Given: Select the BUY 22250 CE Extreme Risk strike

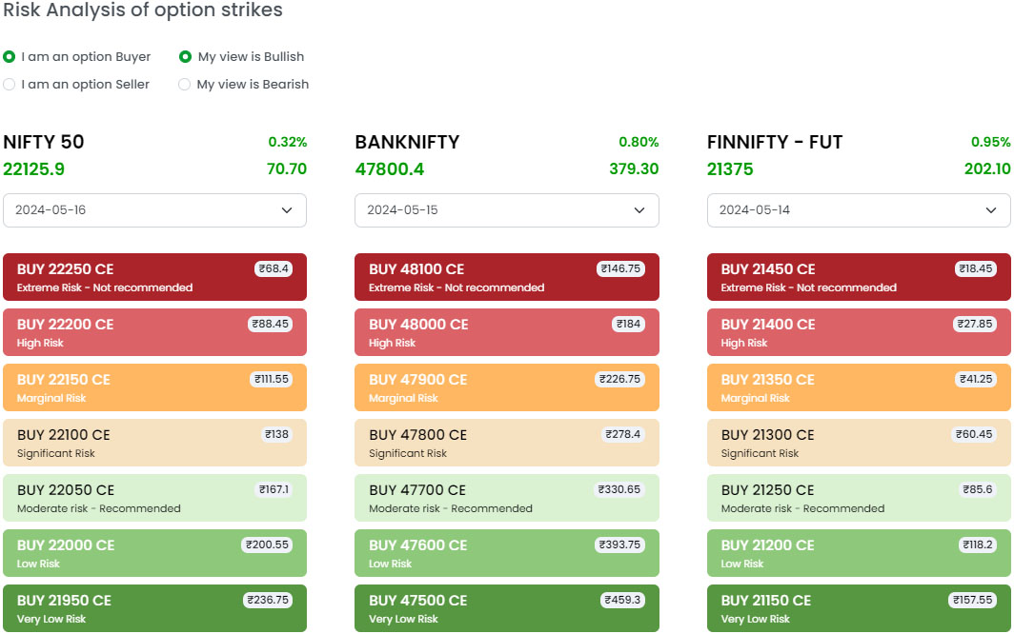Looking at the screenshot, I should pos(154,276).
